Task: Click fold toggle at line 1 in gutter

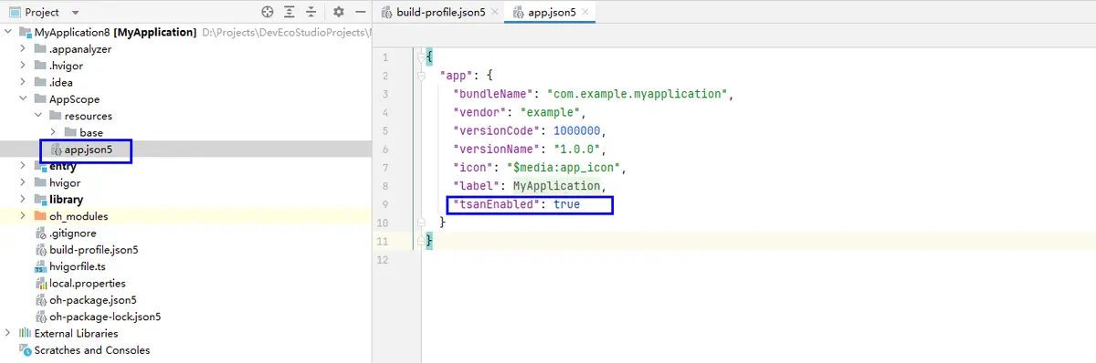Action: (x=421, y=57)
